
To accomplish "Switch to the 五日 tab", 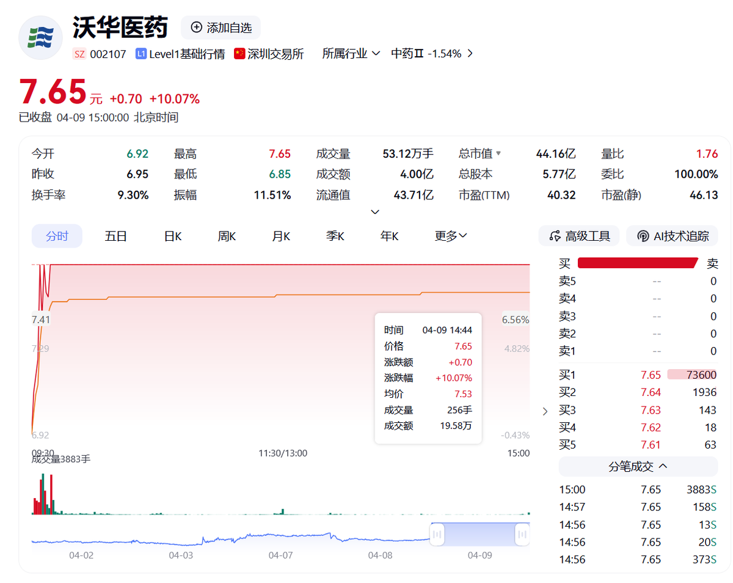I will (115, 236).
